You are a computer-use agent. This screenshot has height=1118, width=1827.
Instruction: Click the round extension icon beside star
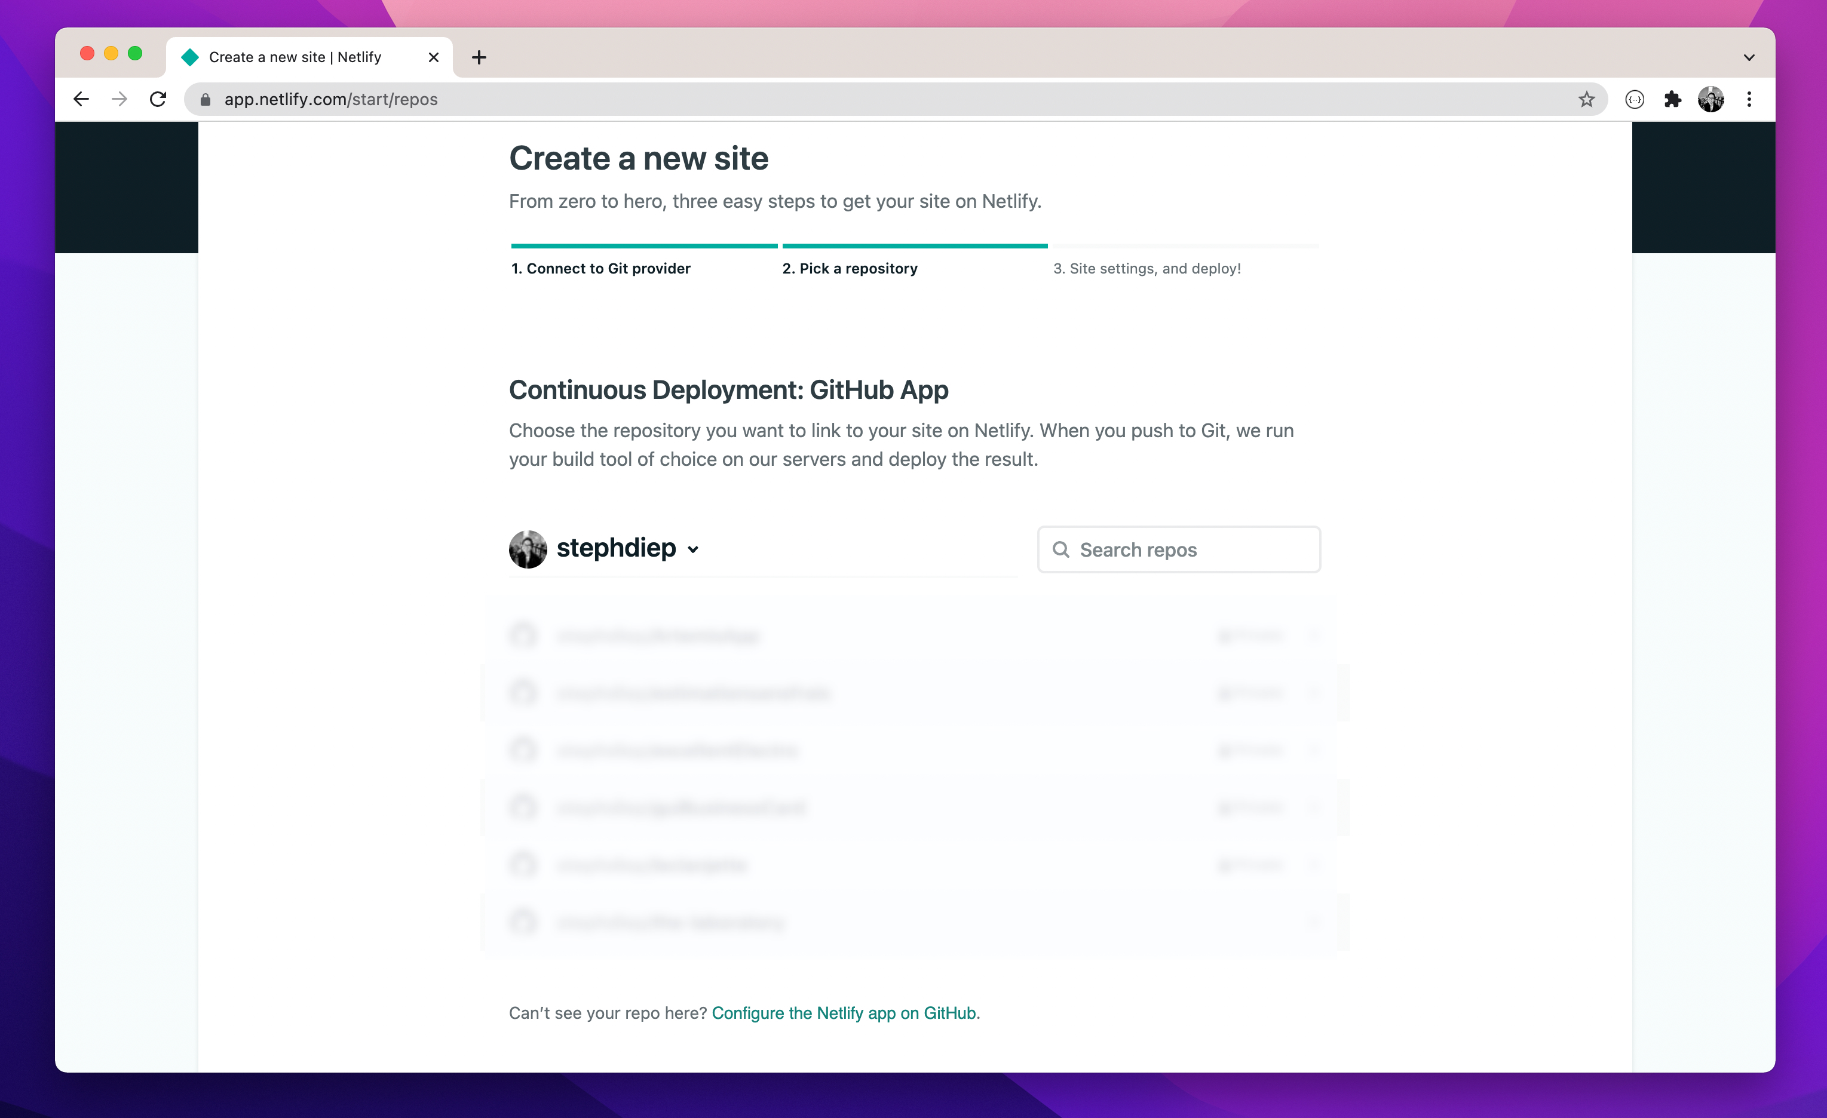(1634, 99)
